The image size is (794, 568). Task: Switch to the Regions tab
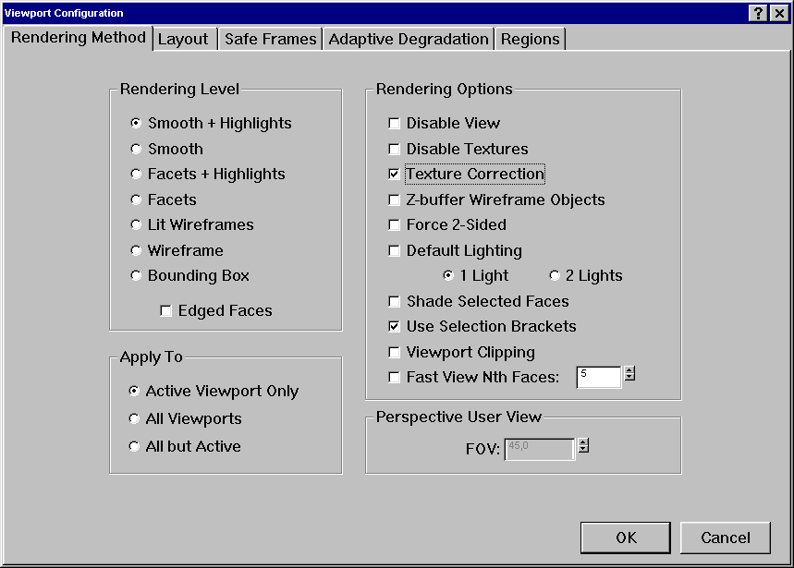pyautogui.click(x=530, y=39)
